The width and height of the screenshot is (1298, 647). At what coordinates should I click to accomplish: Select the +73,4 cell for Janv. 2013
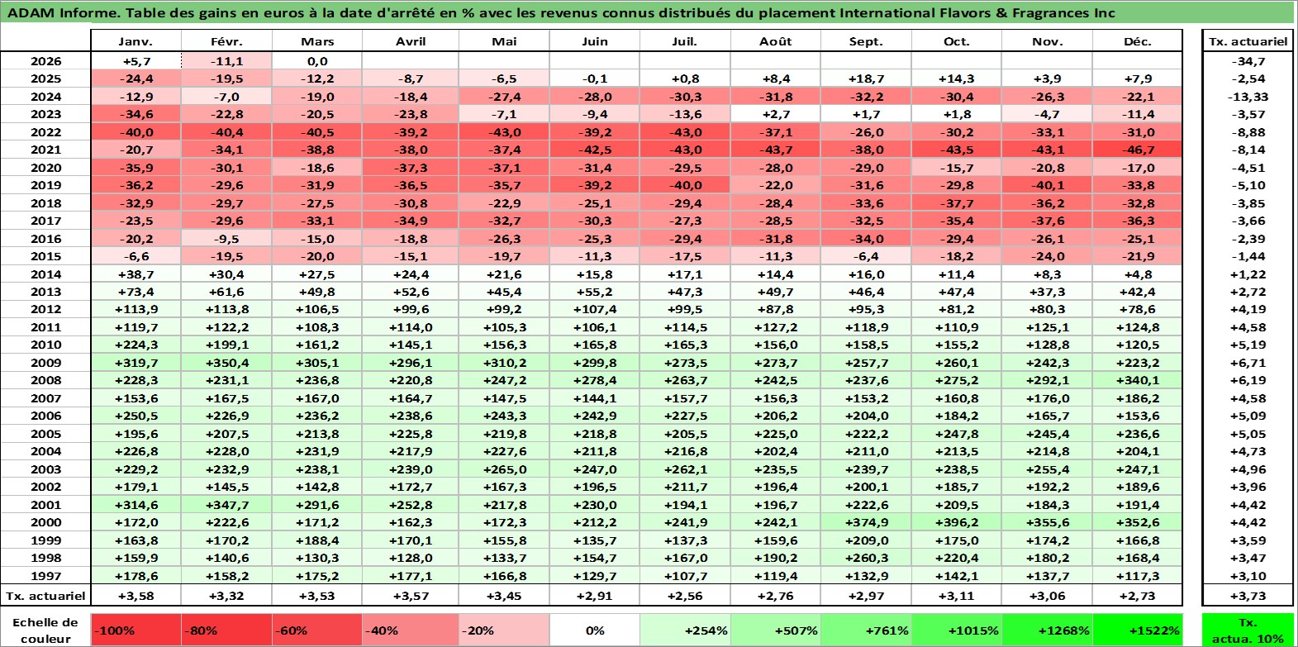(136, 292)
